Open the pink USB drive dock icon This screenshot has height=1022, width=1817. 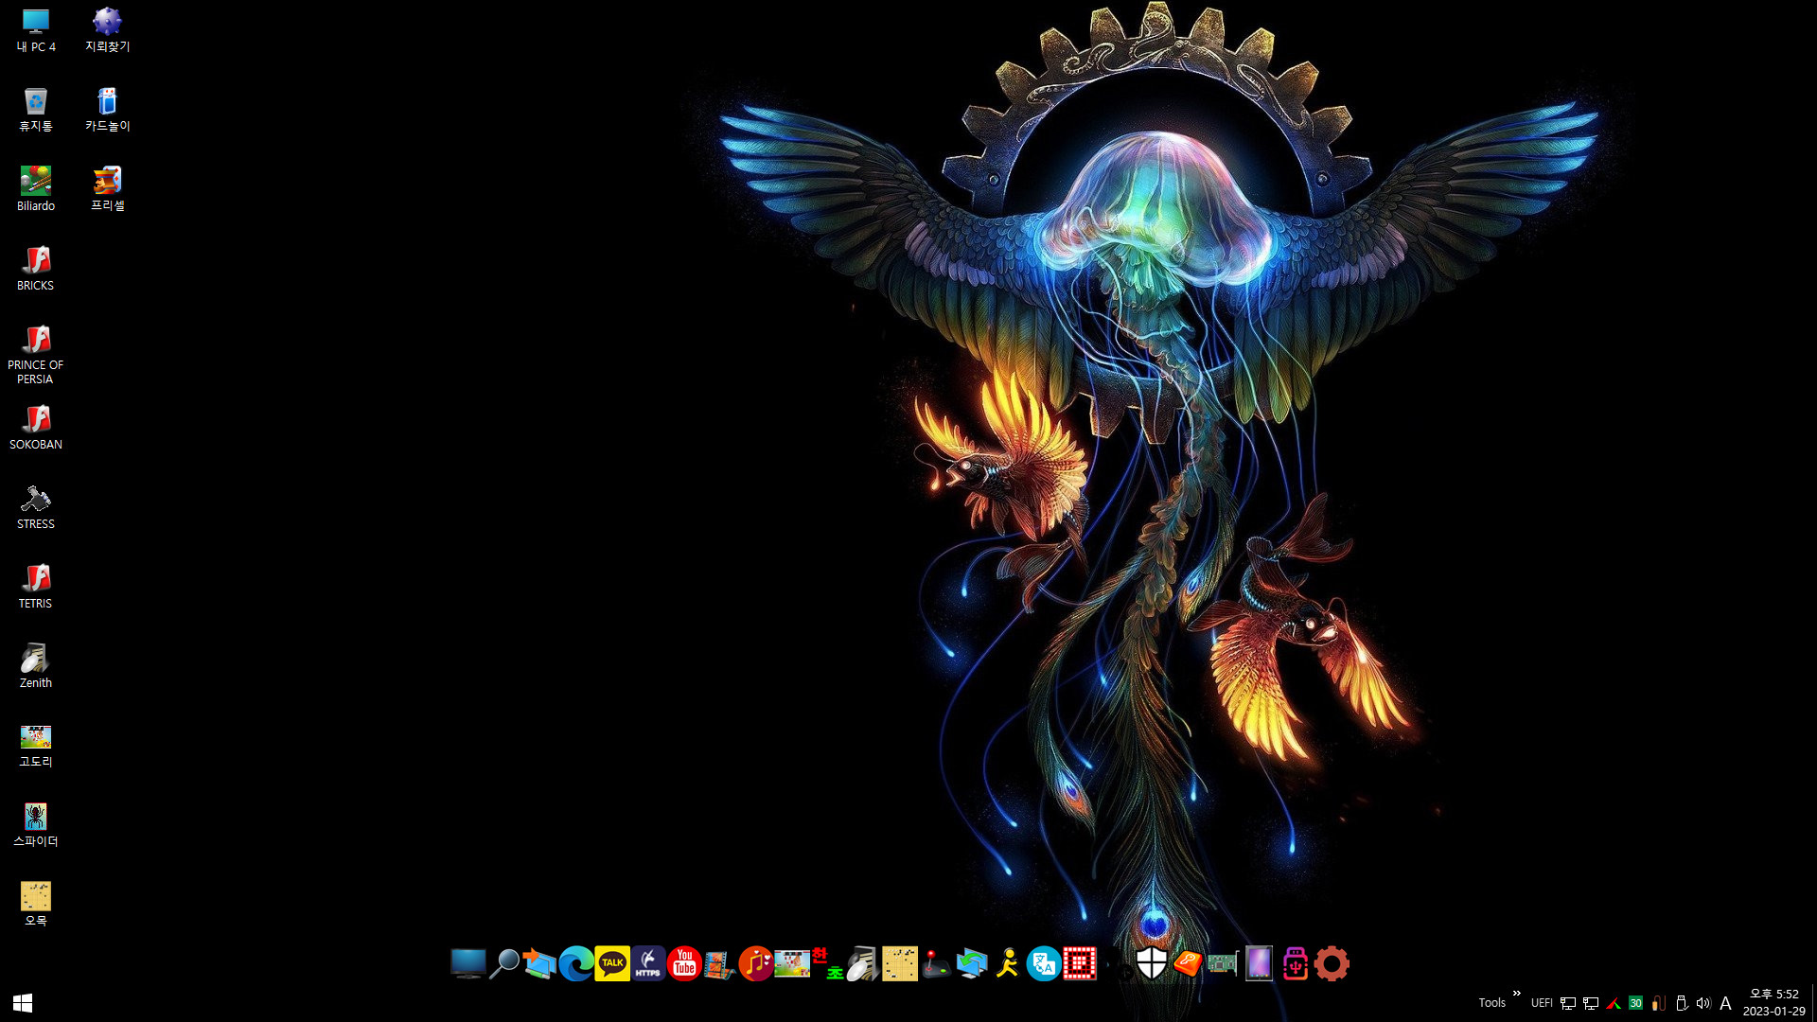[1295, 963]
